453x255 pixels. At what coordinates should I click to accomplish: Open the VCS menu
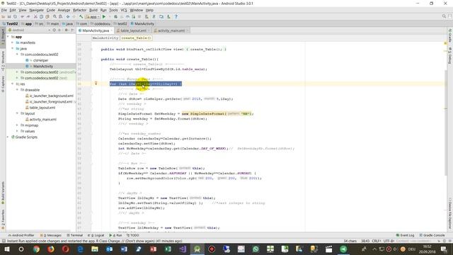pyautogui.click(x=124, y=10)
